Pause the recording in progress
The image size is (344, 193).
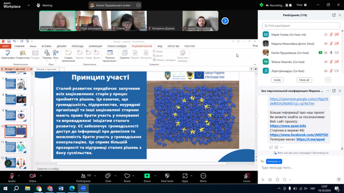(x=286, y=5)
